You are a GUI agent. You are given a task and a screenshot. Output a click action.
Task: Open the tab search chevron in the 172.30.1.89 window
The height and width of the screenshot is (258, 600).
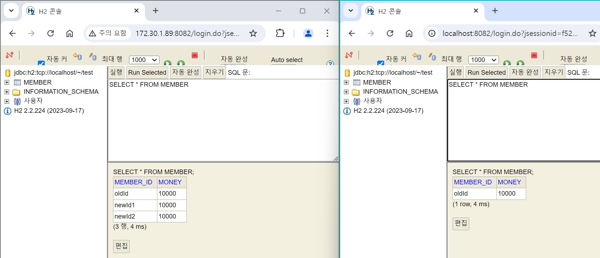[x=11, y=11]
